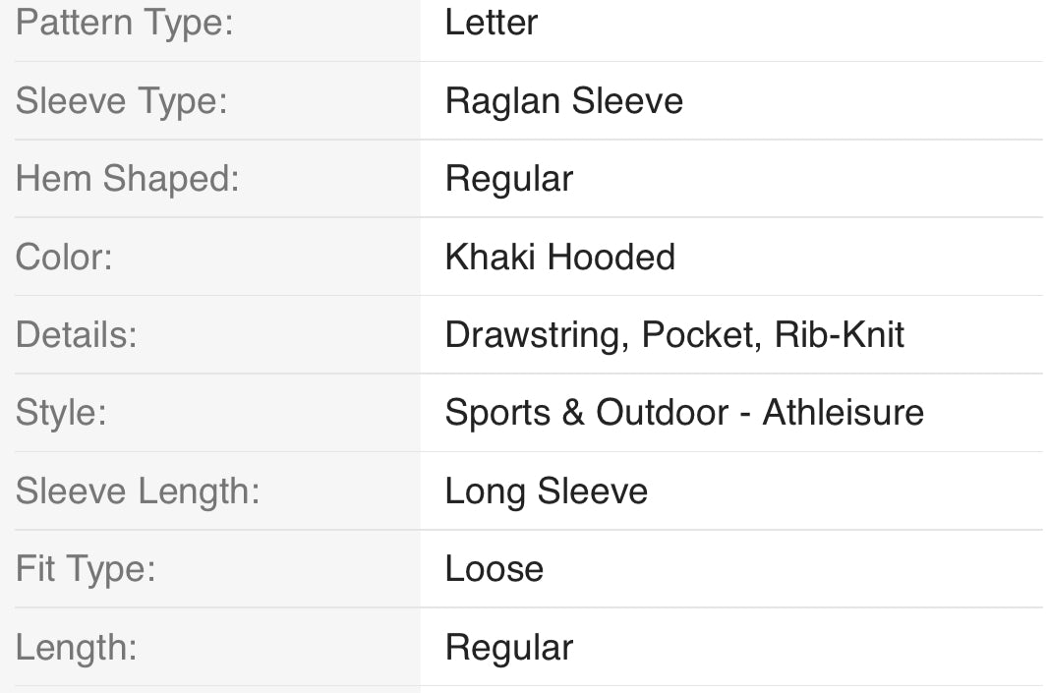The image size is (1048, 693).
Task: Click the "Length:" label in last row
Action: point(76,648)
